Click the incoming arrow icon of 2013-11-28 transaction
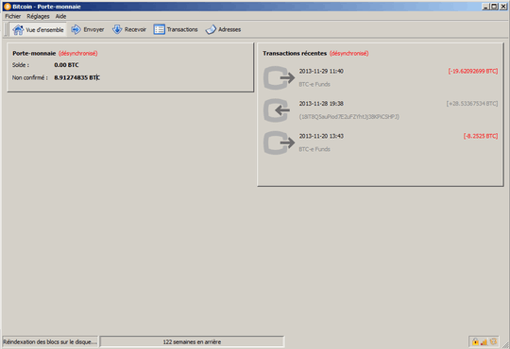Viewport: 510px width, 349px height. point(277,110)
